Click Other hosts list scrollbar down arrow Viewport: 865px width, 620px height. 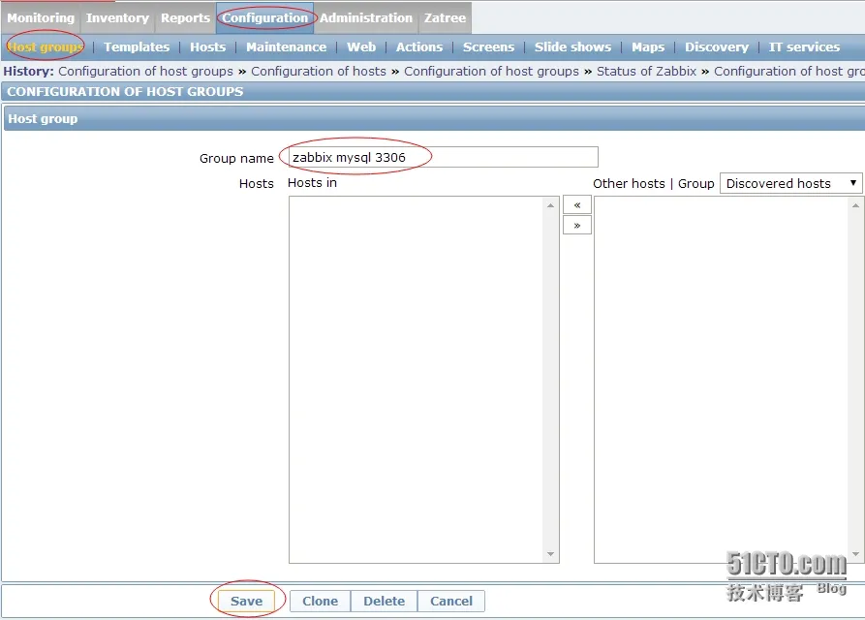[855, 554]
